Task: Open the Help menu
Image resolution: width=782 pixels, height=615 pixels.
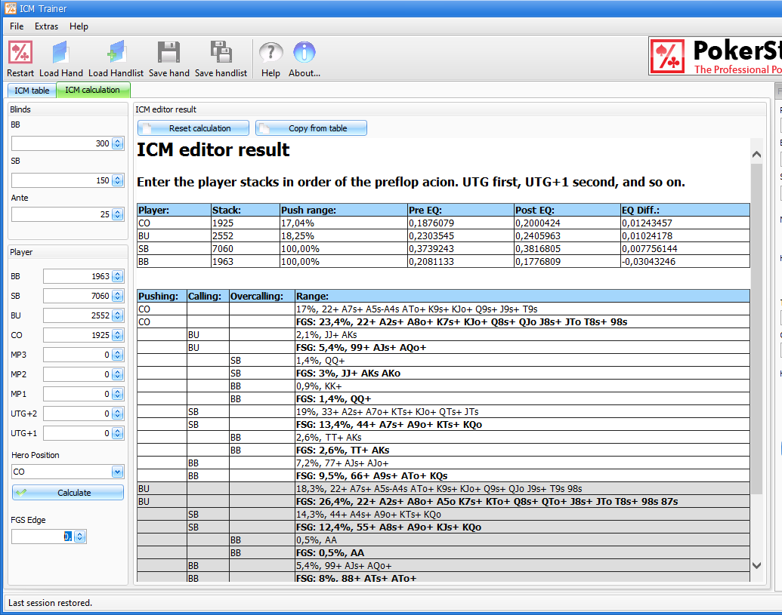Action: [x=79, y=26]
